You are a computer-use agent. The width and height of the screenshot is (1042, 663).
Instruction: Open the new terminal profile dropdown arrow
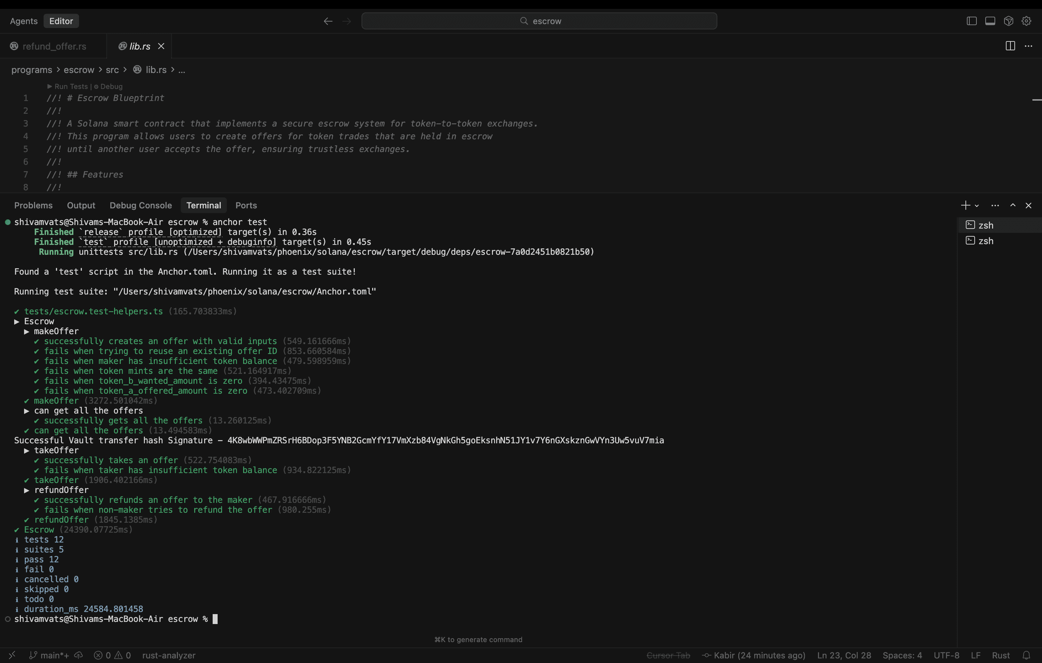[977, 206]
